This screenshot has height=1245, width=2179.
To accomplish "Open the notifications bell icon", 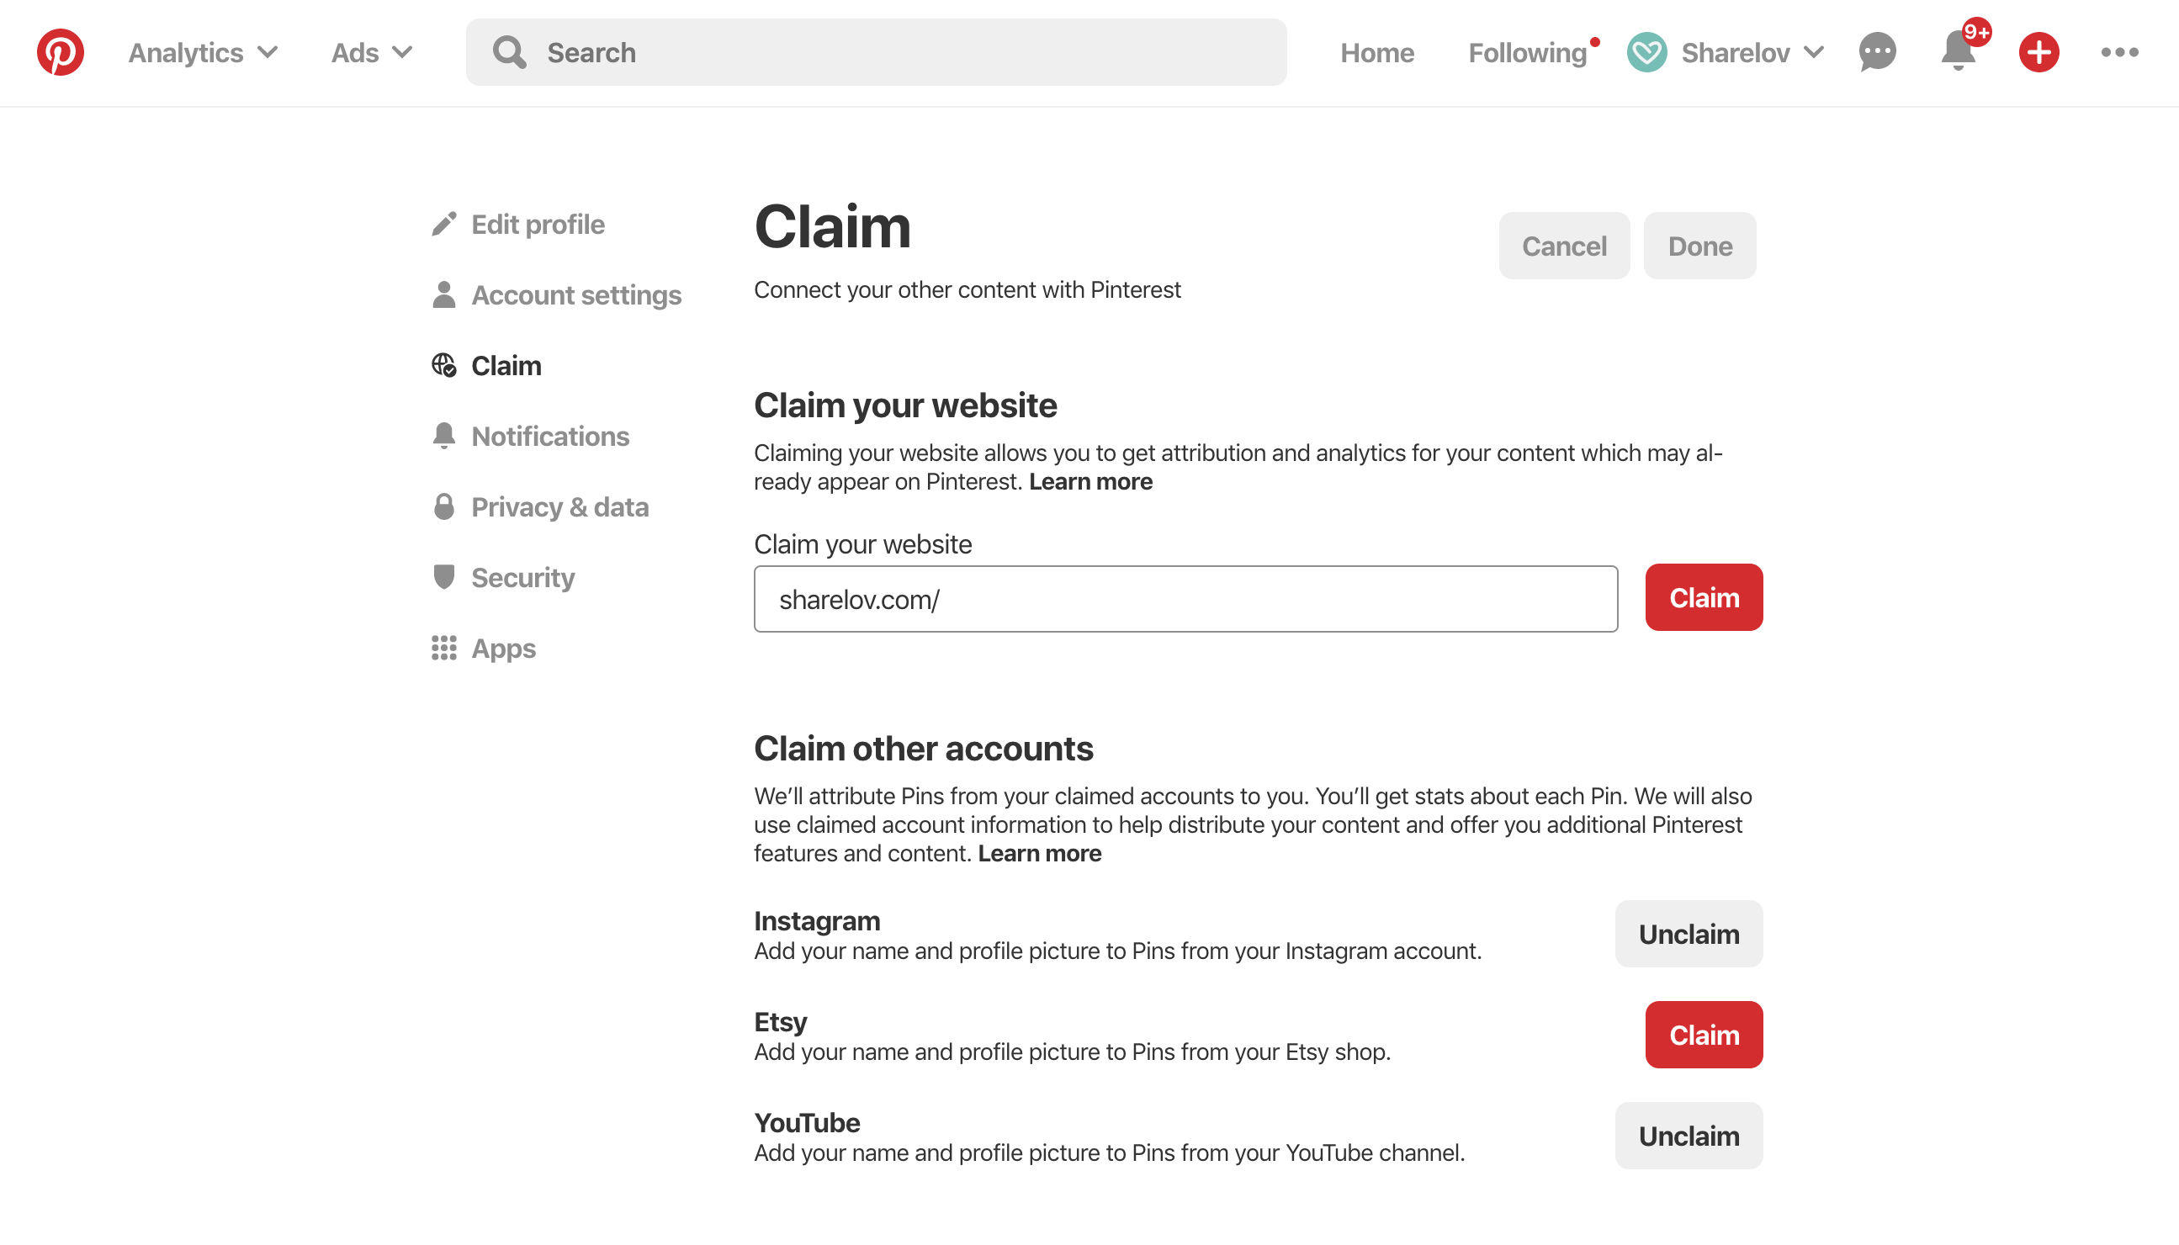I will [1958, 50].
